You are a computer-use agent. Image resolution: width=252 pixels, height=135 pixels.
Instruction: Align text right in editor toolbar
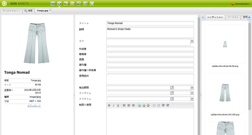(133, 105)
